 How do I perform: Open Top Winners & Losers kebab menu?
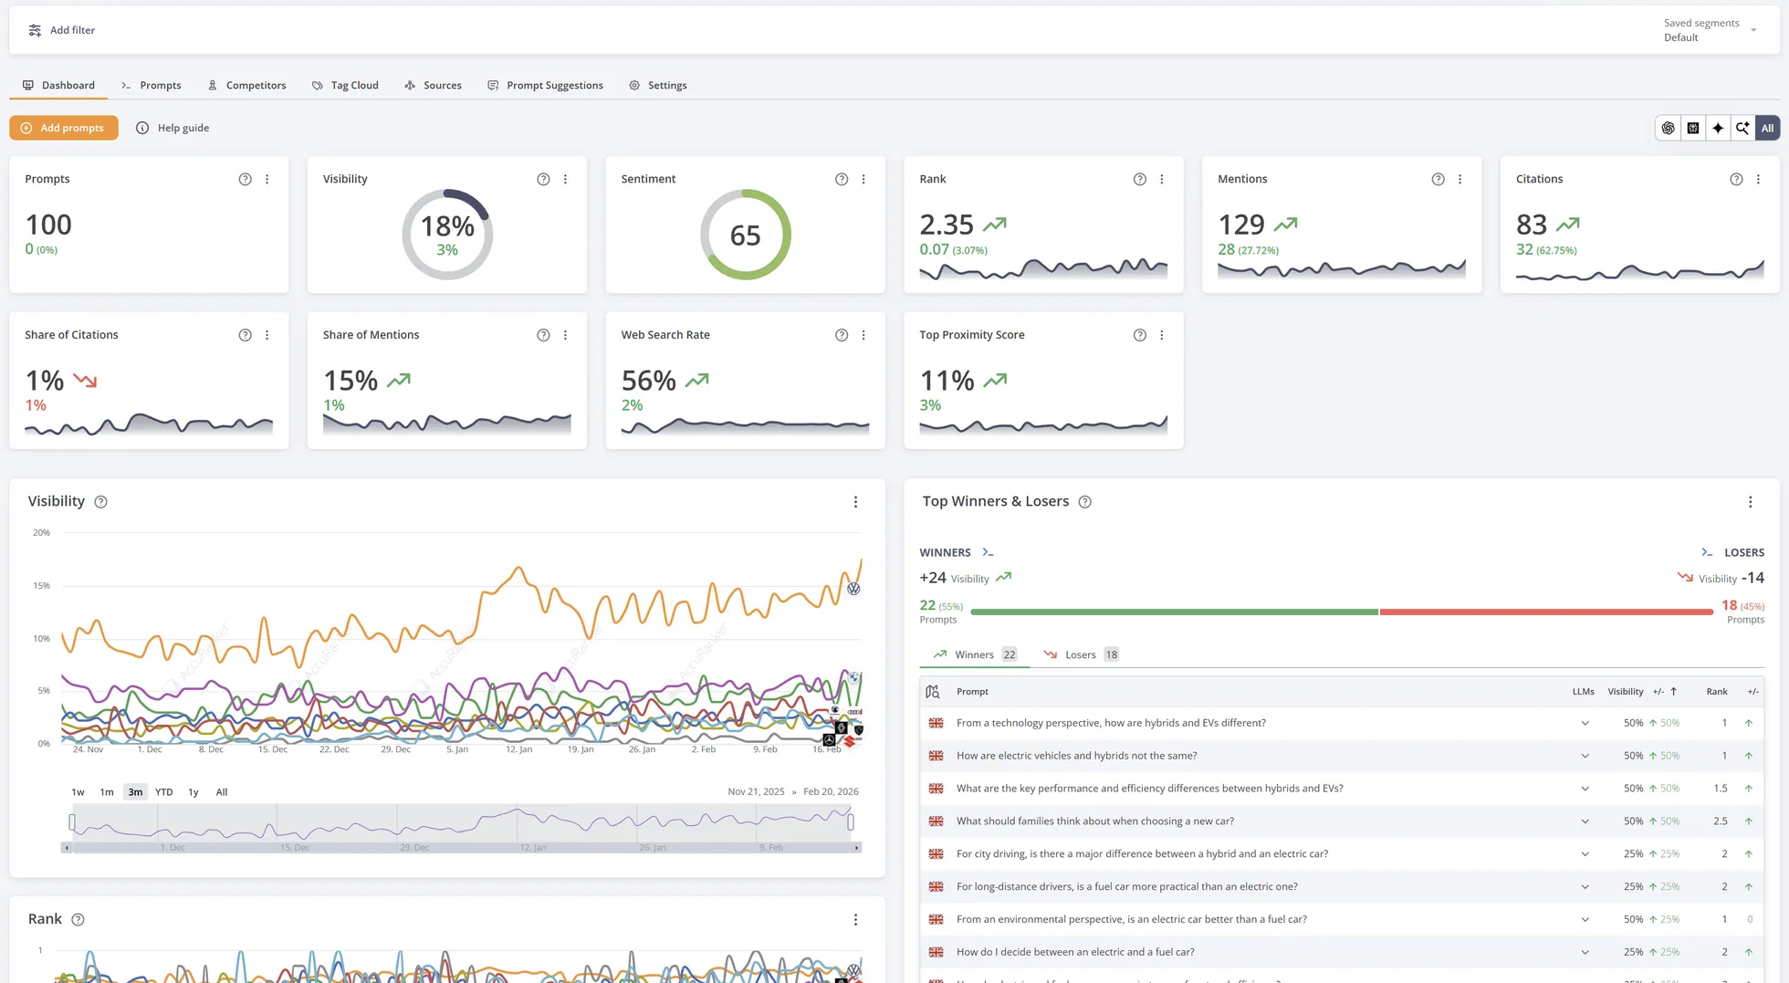1750,501
